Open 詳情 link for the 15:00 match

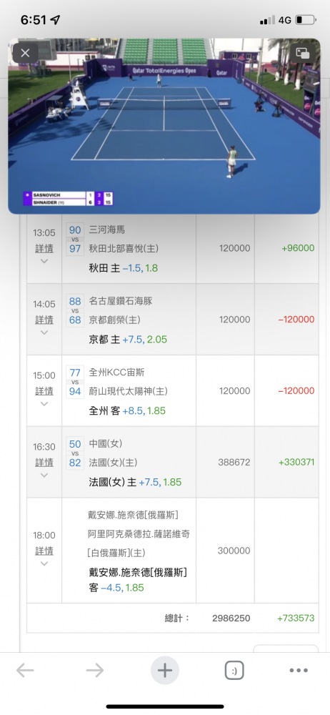pos(44,391)
